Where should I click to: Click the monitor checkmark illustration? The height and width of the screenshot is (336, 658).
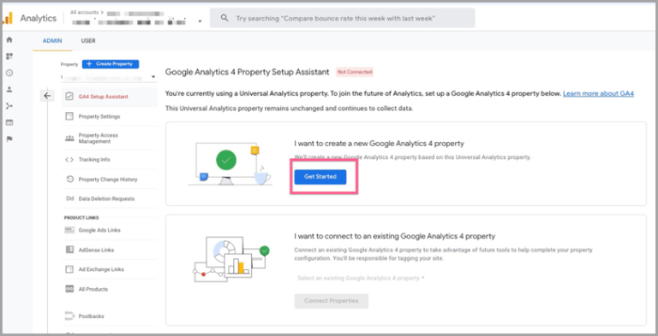pyautogui.click(x=230, y=163)
